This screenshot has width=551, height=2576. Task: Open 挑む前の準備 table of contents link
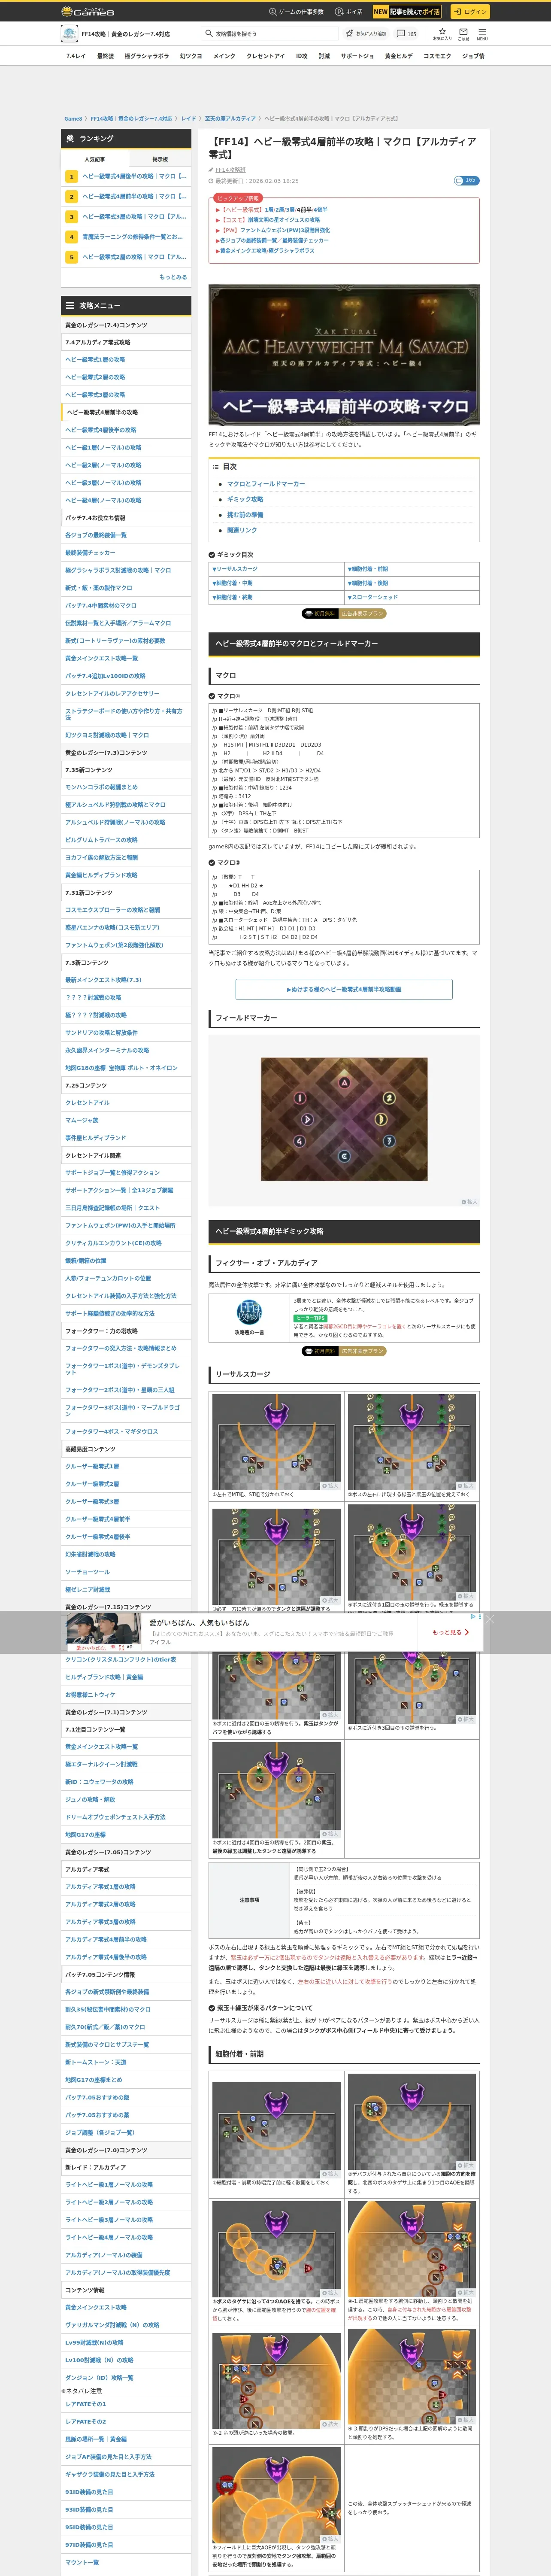pyautogui.click(x=245, y=515)
